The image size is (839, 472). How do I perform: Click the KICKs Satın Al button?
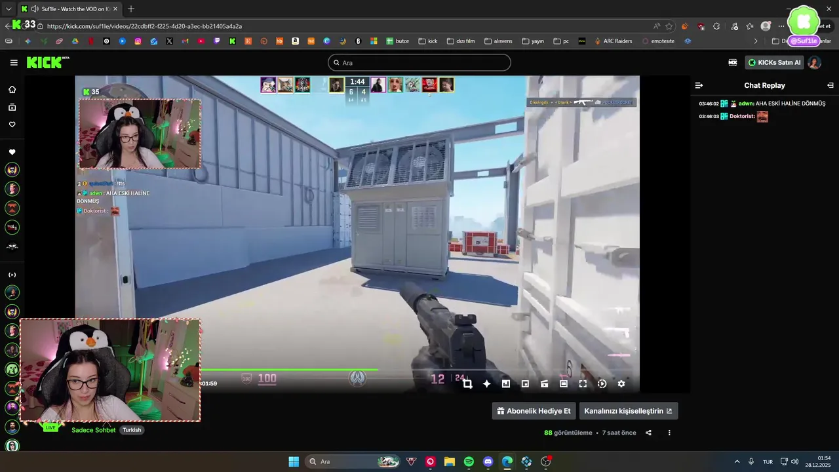pos(774,63)
